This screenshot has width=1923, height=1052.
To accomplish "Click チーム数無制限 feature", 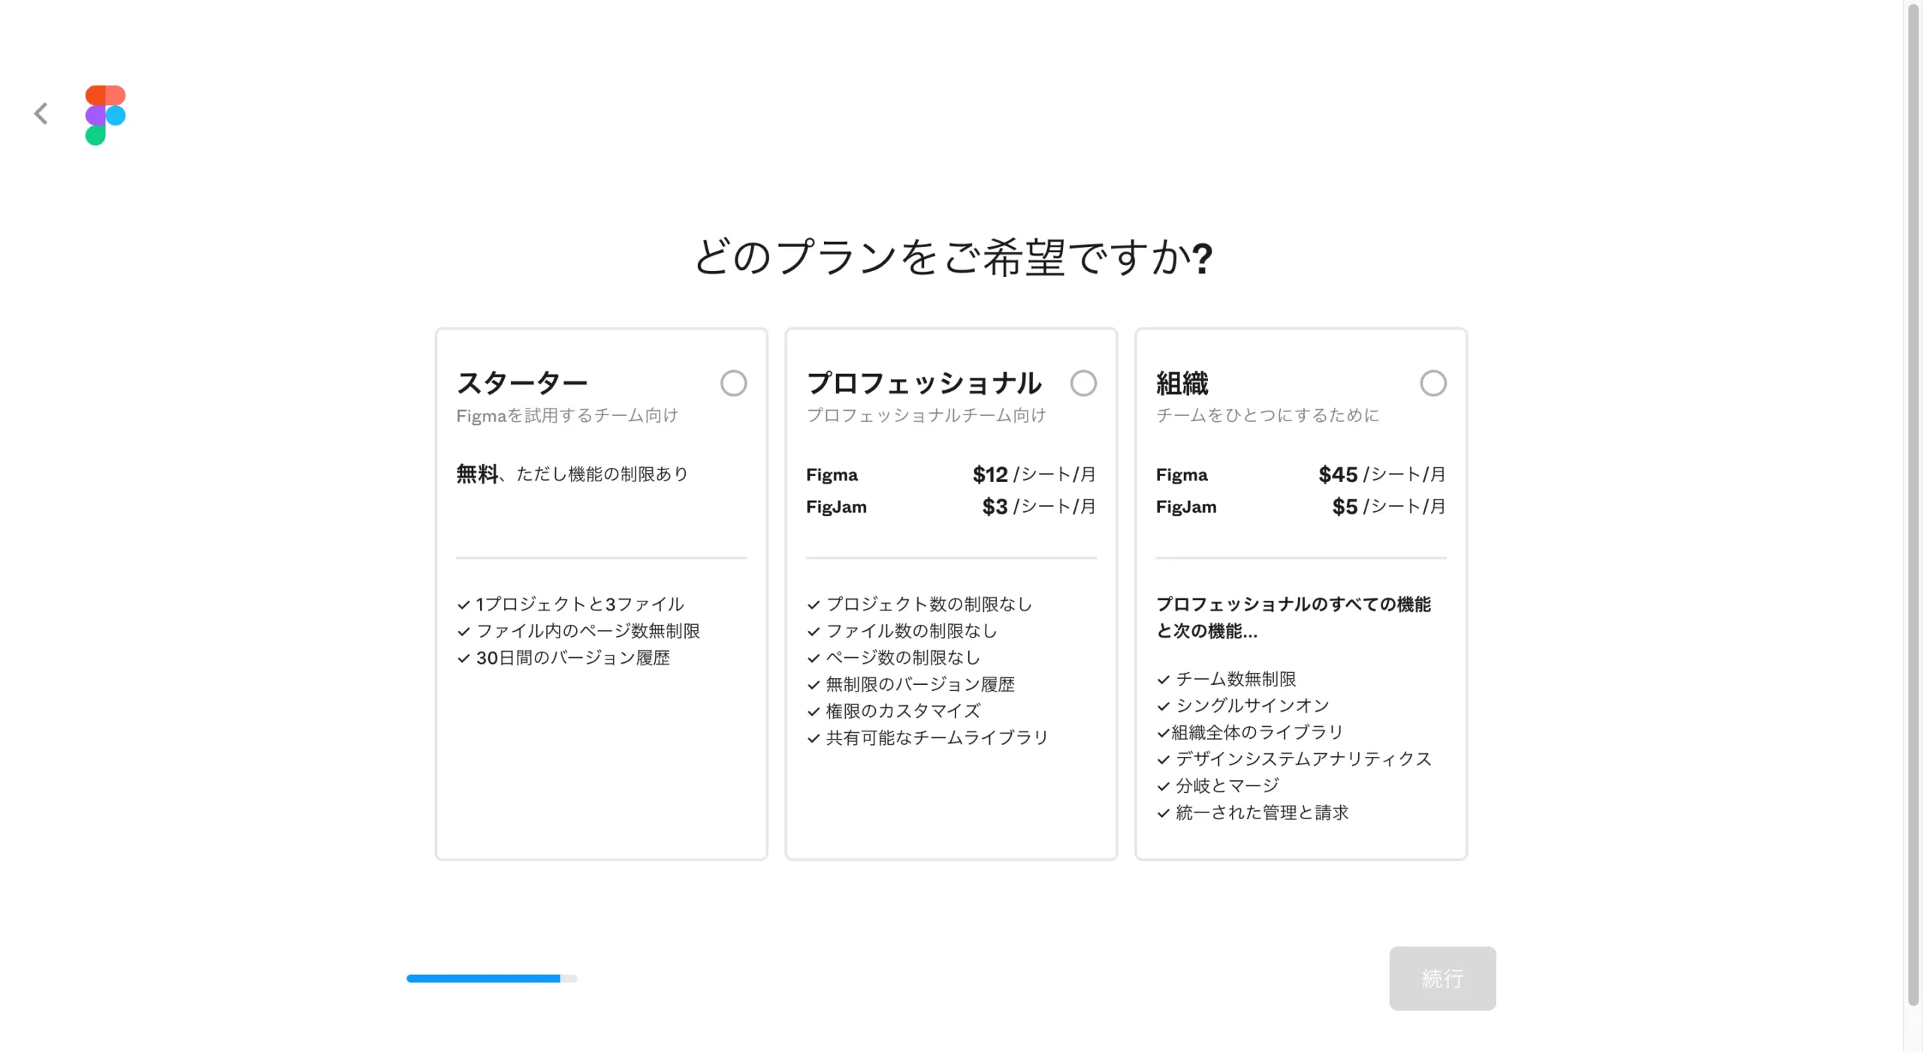I will [x=1236, y=679].
